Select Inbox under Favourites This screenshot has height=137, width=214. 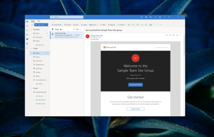40,33
